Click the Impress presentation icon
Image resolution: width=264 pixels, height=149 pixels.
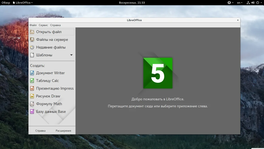pos(32,88)
